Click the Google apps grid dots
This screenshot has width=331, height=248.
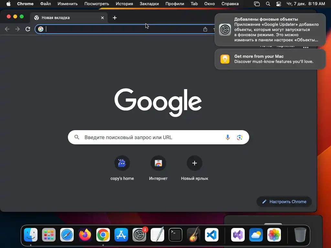[x=306, y=47]
